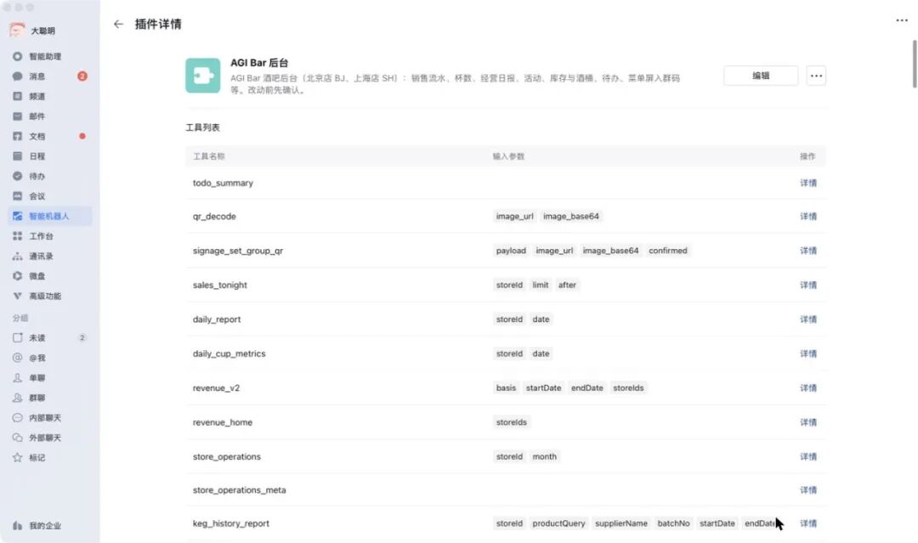Show the 标记 starred group
The width and height of the screenshot is (918, 543).
[50, 457]
